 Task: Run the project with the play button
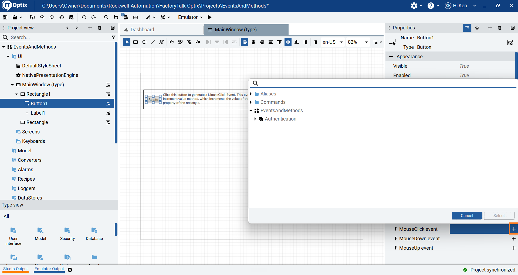[209, 17]
